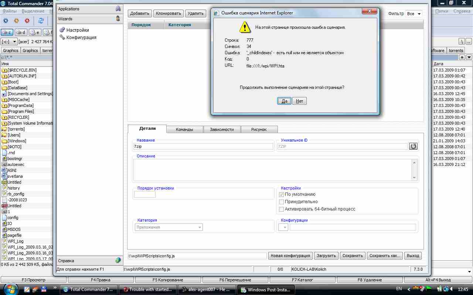Open the small Конфигурации dropdown
This screenshot has width=473, height=295.
(x=283, y=227)
